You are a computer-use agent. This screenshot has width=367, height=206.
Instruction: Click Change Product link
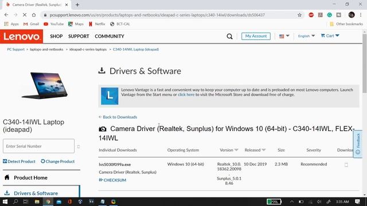[58, 161]
